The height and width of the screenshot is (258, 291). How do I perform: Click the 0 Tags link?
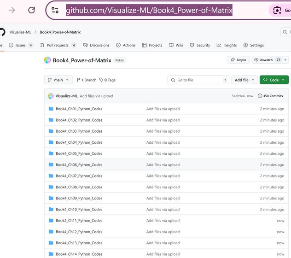[x=107, y=80]
